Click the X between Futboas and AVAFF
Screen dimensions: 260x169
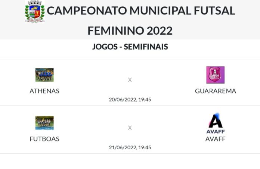[x=130, y=128]
